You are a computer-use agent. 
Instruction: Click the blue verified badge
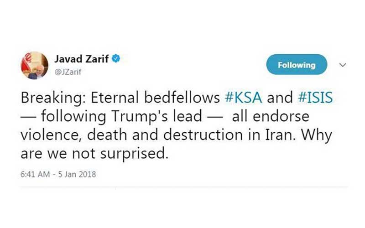117,59
